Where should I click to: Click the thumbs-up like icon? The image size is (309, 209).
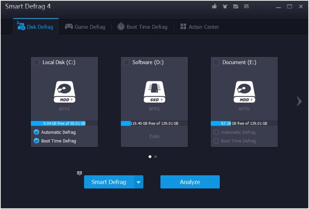click(214, 6)
